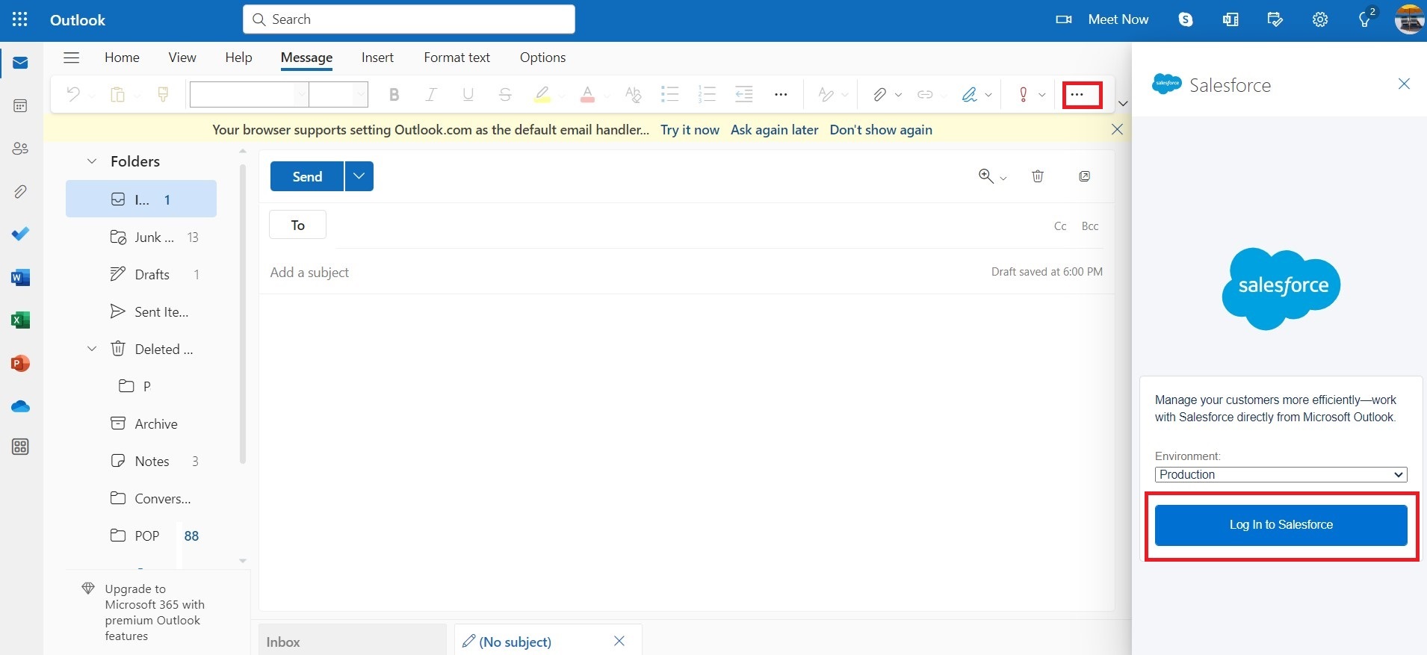Open OneDrive from the sidebar
This screenshot has height=655, width=1427.
click(x=20, y=407)
